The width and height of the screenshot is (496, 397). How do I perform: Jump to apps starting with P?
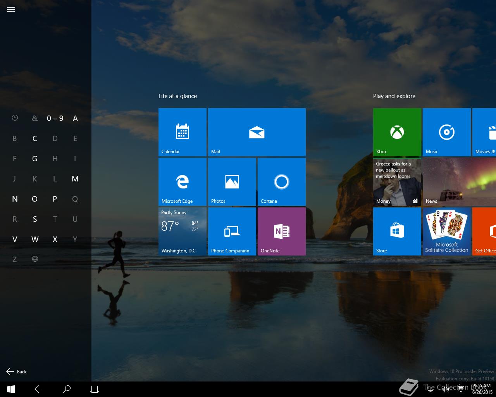coord(55,199)
